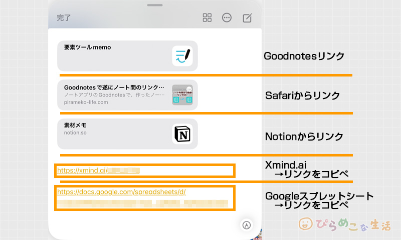Open the notes grid view icon
This screenshot has height=240, width=401.
pyautogui.click(x=207, y=17)
